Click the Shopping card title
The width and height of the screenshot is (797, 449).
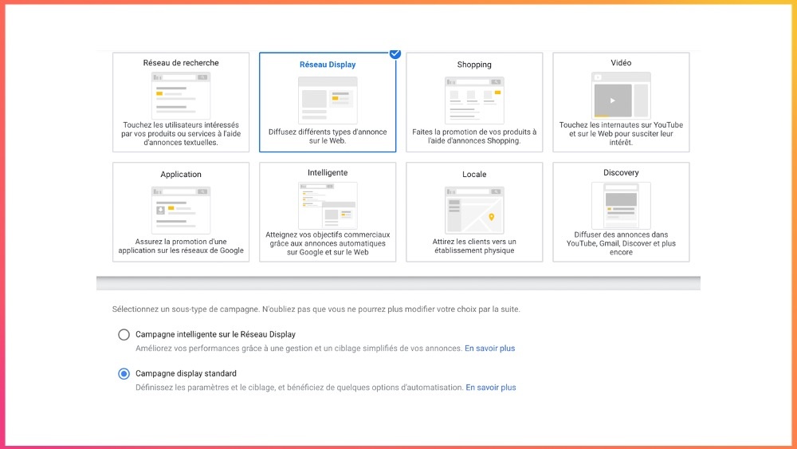[474, 65]
